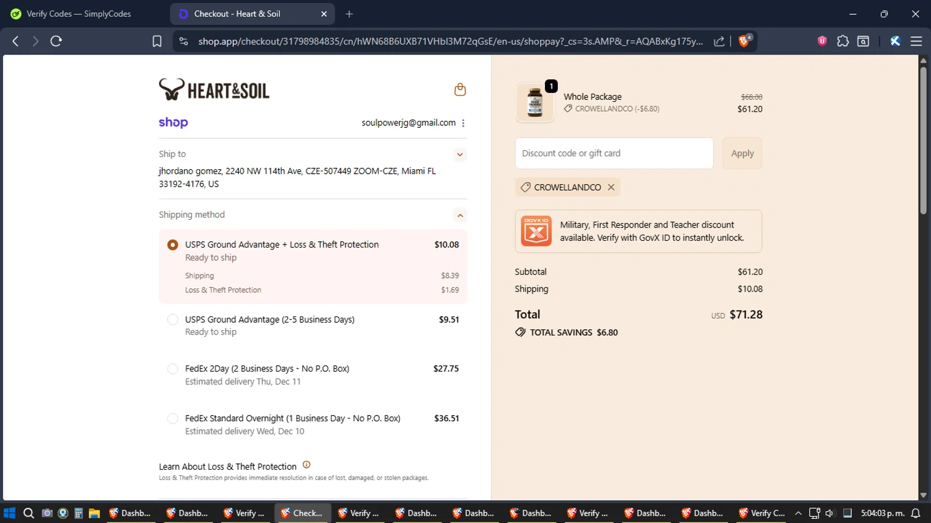Viewport: 931px width, 523px height.
Task: Click the pink shield U extension icon
Action: tap(822, 41)
